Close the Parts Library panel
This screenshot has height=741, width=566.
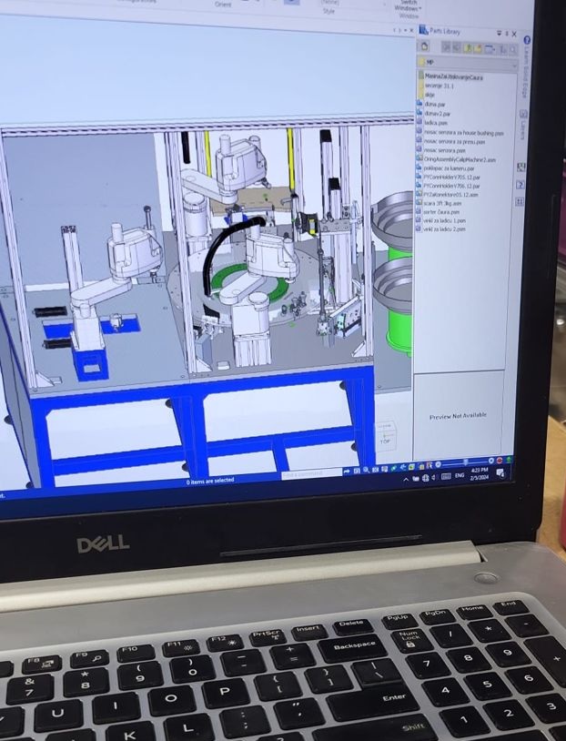514,34
